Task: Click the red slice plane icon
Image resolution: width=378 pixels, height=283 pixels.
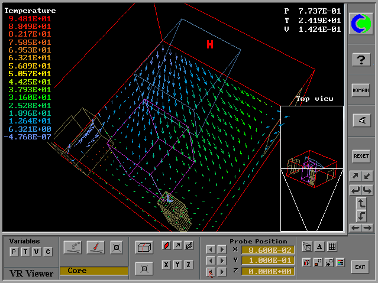Action: 166,245
